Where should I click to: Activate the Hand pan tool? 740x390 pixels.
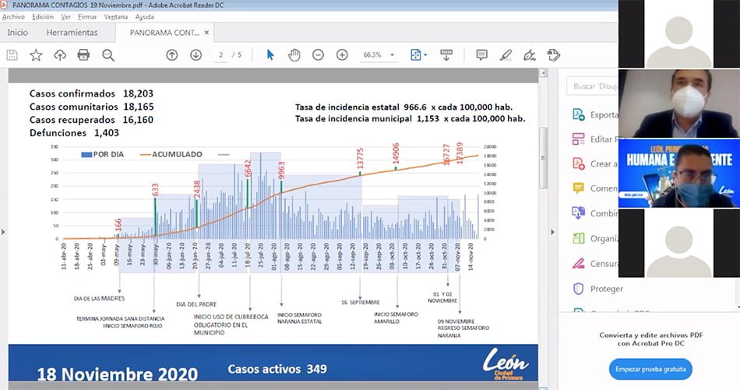point(294,55)
